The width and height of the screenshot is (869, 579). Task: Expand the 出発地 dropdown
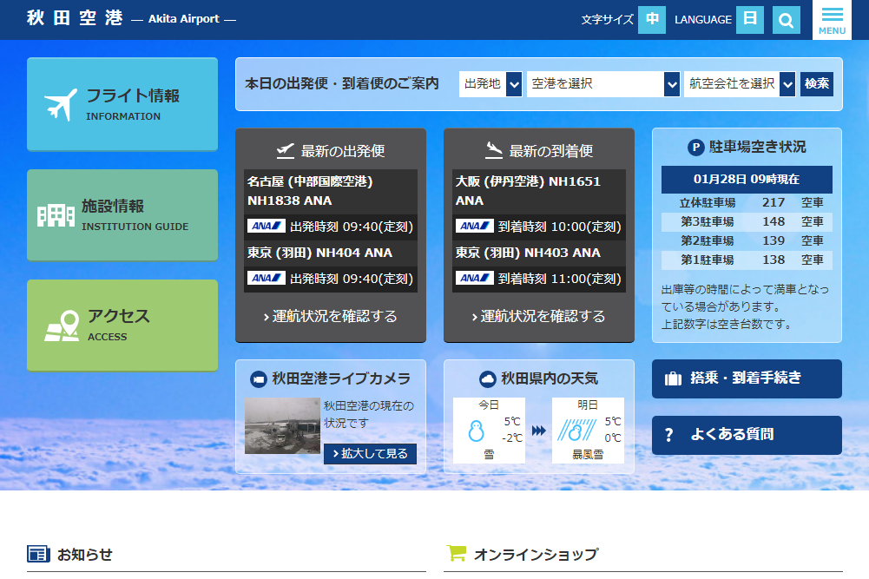point(490,84)
